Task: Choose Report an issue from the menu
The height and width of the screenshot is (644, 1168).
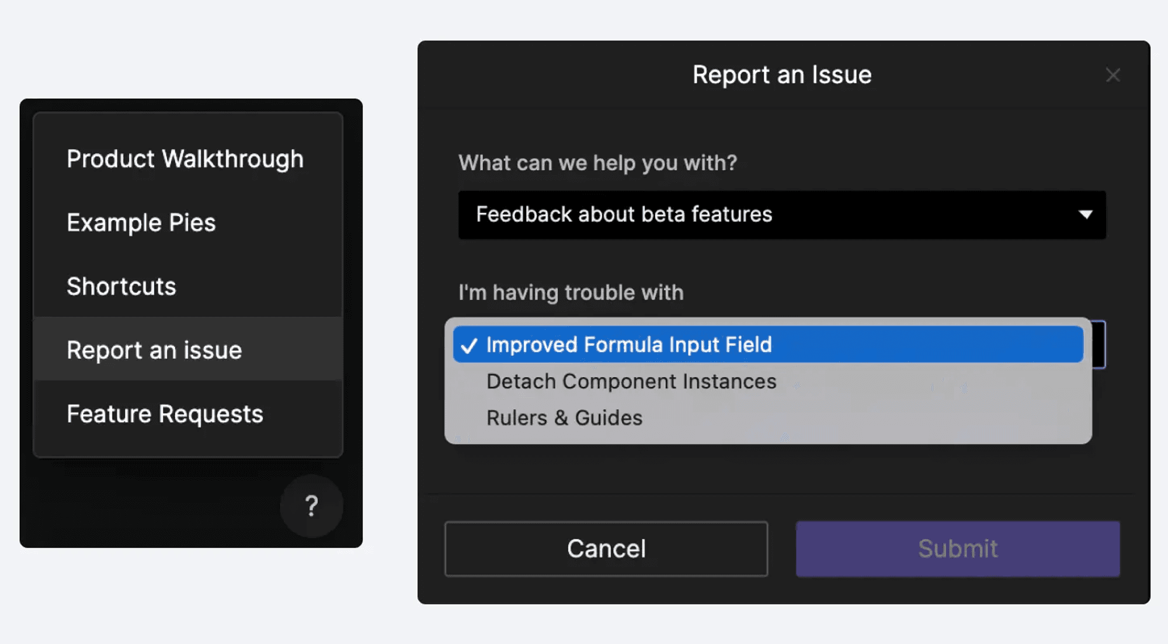Action: point(154,350)
